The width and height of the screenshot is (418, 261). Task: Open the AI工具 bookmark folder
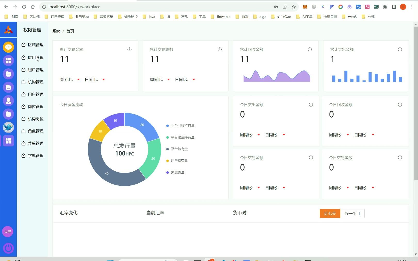click(304, 17)
